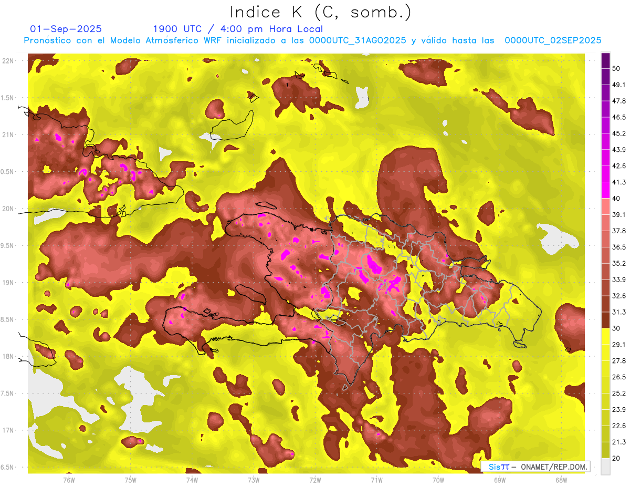Click the legend value '36.5'
Screen dimensions: 630x487
click(619, 247)
